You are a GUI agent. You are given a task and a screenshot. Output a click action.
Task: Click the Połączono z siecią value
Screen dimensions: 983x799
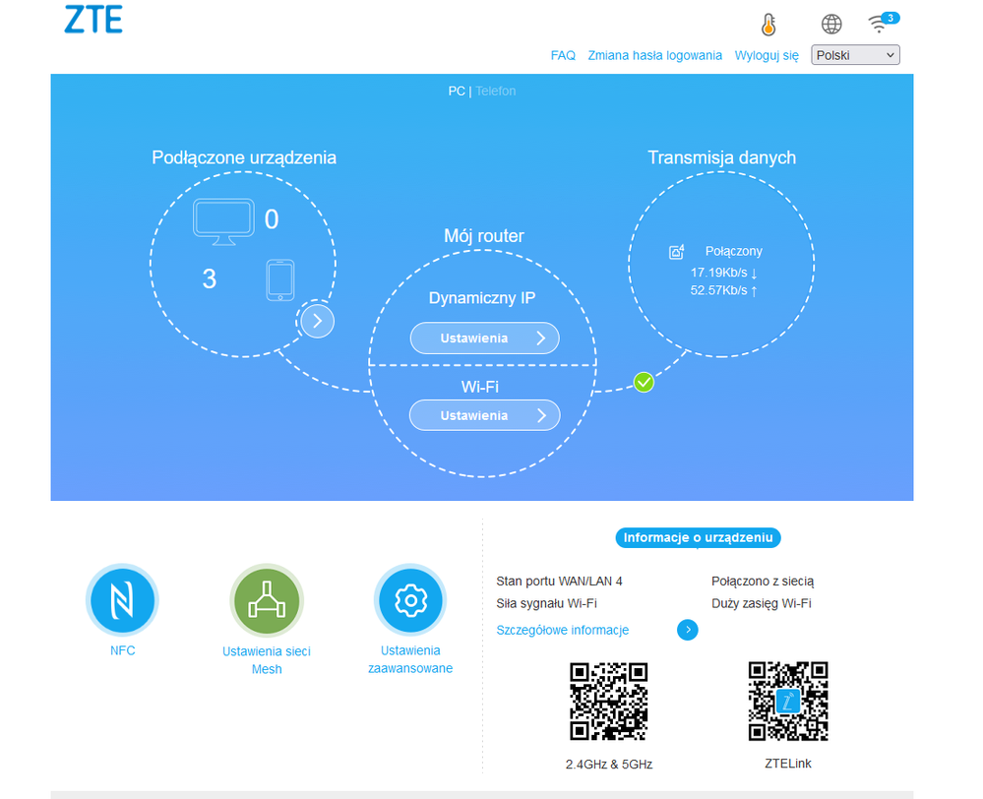763,582
